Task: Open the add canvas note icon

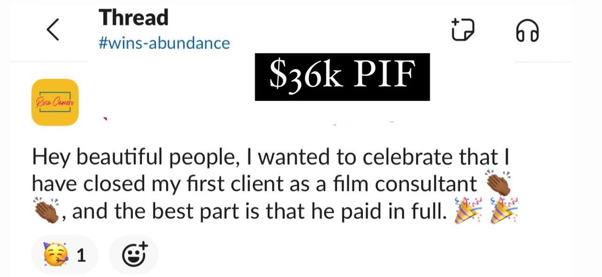Action: 463,29
